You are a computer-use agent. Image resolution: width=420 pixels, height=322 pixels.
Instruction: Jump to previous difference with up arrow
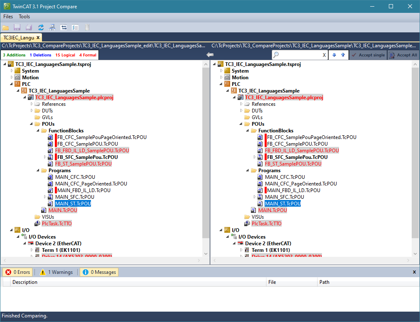click(x=343, y=55)
